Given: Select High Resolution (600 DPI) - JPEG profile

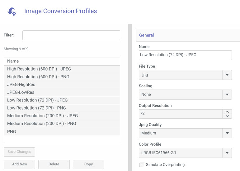Looking at the screenshot, I should tap(62, 69).
